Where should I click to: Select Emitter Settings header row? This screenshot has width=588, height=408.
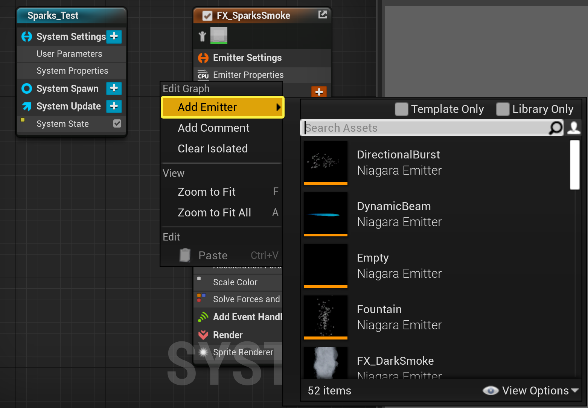tap(262, 58)
